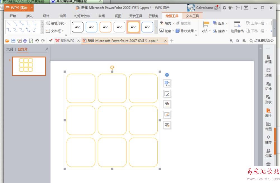280x183 pixels.
Task: Open the WPS 演示 application menu
Action: [19, 8]
